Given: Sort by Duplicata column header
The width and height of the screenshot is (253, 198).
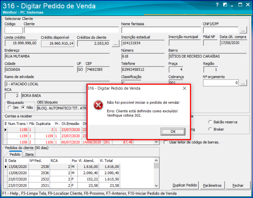Looking at the screenshot, I should (44, 124).
